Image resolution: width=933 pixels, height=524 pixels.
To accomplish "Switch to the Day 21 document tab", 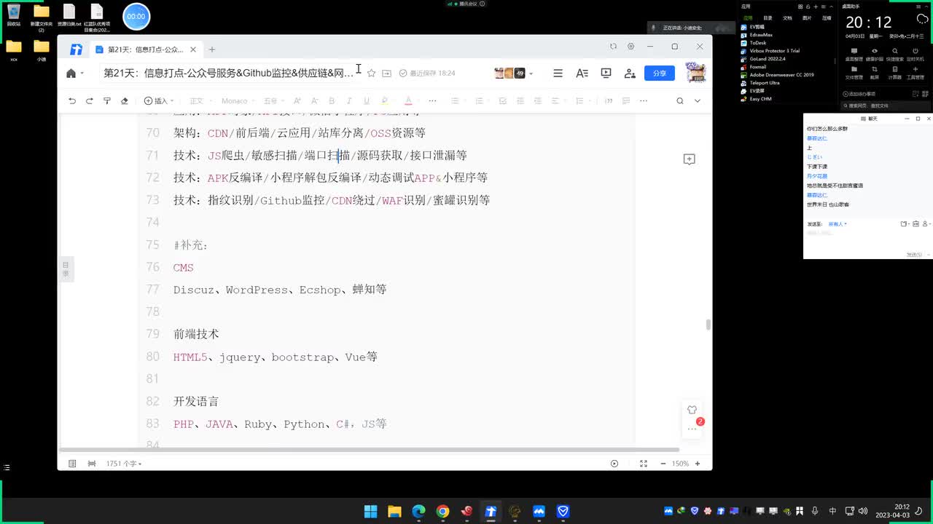I will (147, 49).
